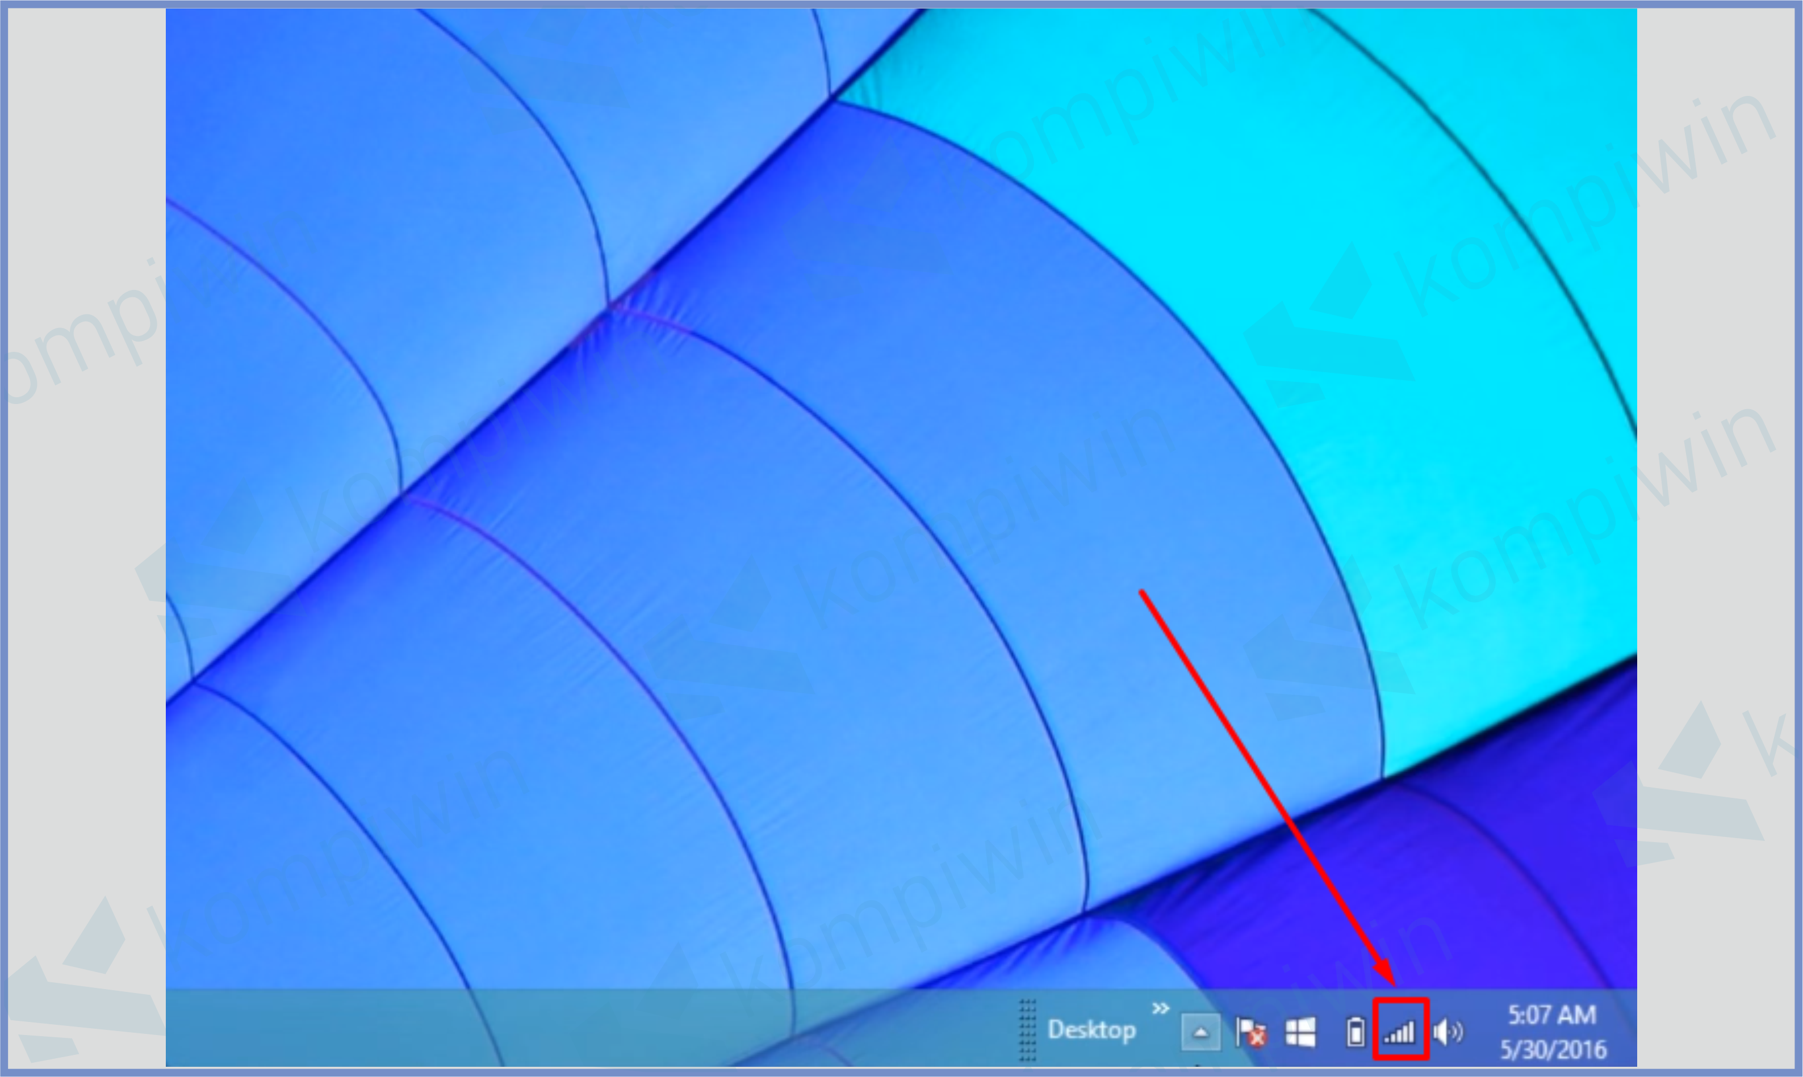The image size is (1803, 1077).
Task: Open the clock showing 5:07 AM
Action: 1552,1015
